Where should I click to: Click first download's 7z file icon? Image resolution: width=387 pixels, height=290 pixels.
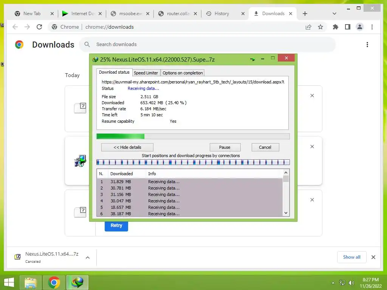(x=80, y=108)
